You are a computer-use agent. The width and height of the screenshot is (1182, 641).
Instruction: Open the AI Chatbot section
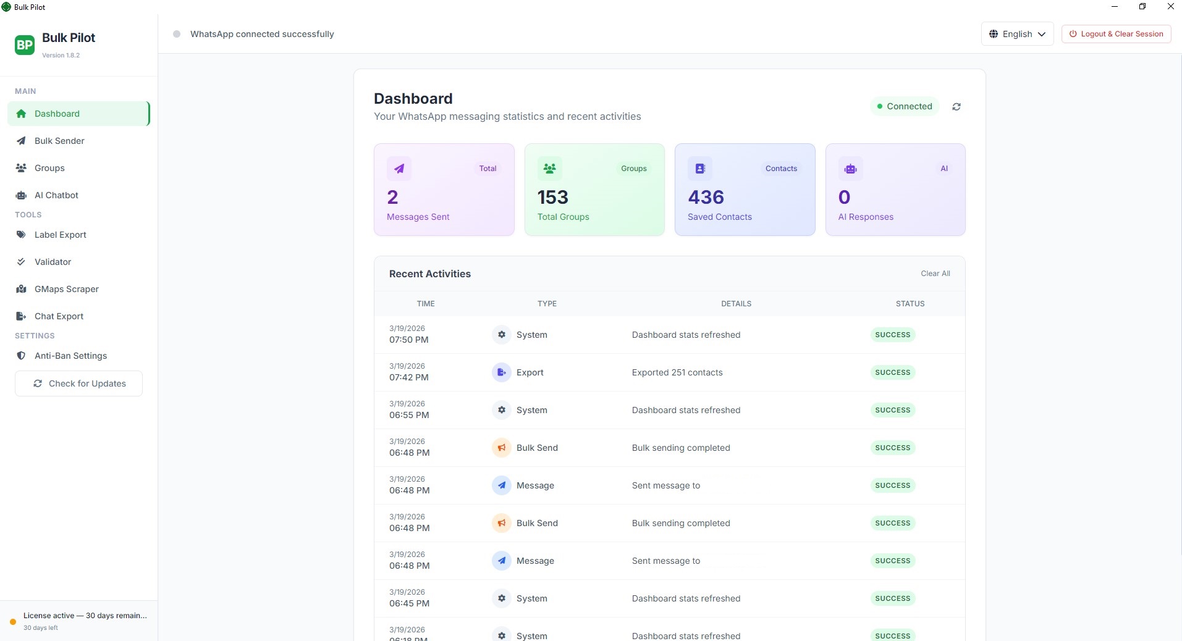pyautogui.click(x=56, y=195)
